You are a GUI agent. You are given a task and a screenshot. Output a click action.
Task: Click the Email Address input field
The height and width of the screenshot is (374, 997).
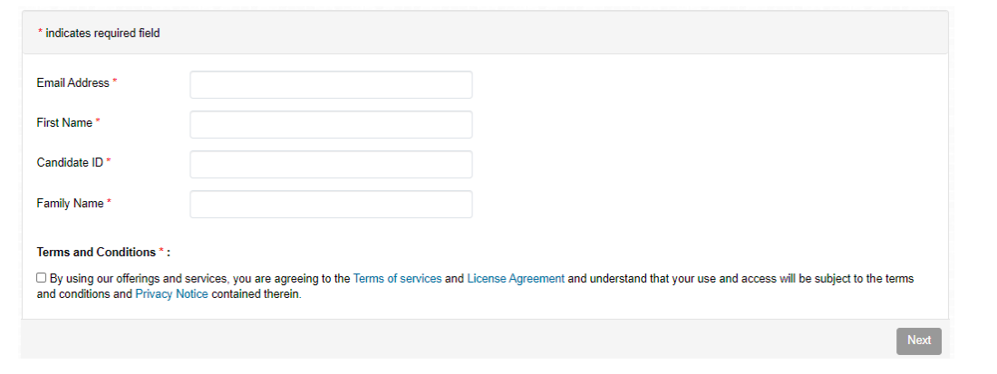click(331, 84)
